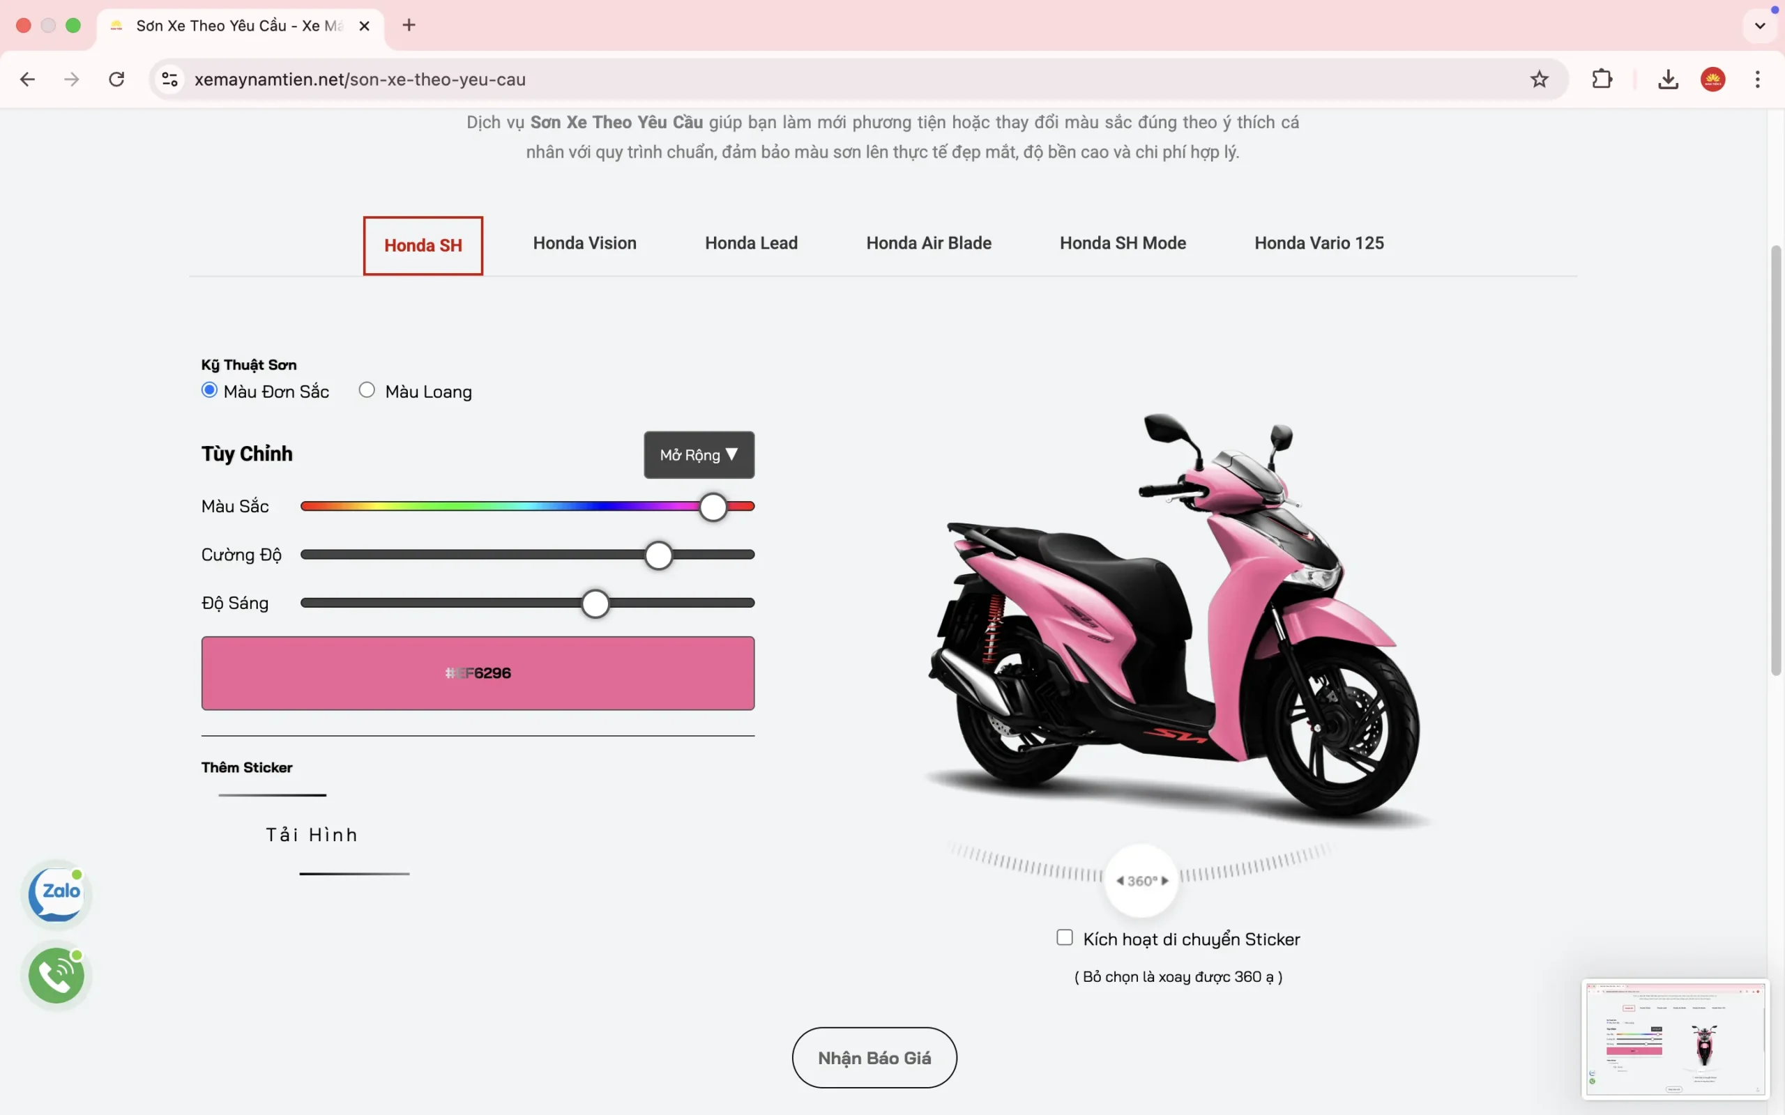Click the Nhận Báo Giá button
Screen dimensions: 1785x1115
click(x=874, y=1057)
